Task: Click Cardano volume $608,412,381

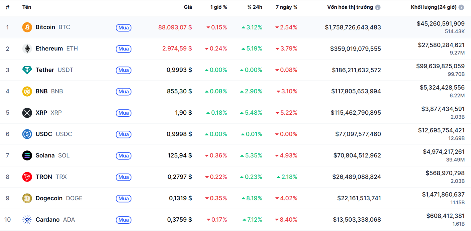Action: coord(445,216)
